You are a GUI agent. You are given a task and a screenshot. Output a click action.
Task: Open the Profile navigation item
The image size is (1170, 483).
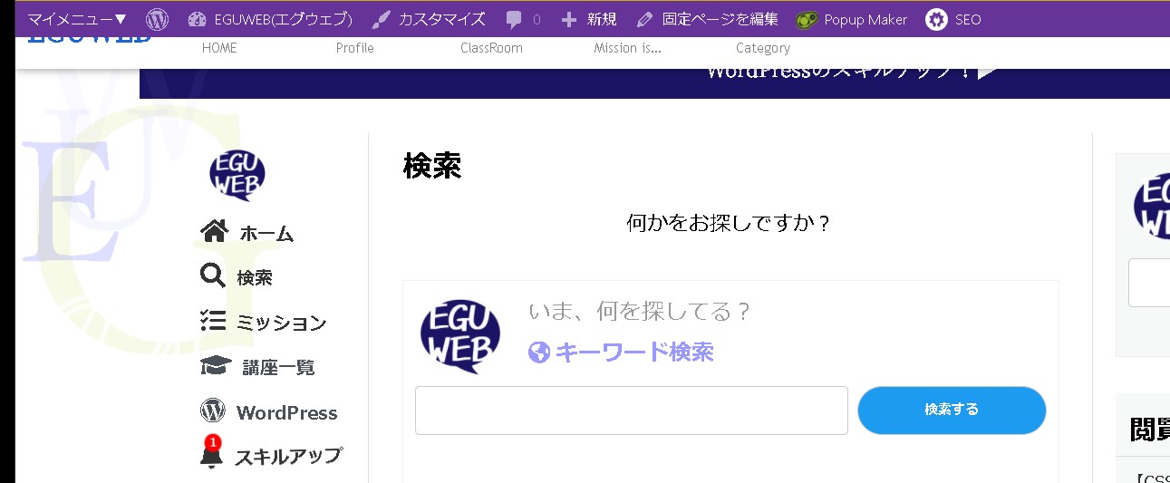pos(354,48)
